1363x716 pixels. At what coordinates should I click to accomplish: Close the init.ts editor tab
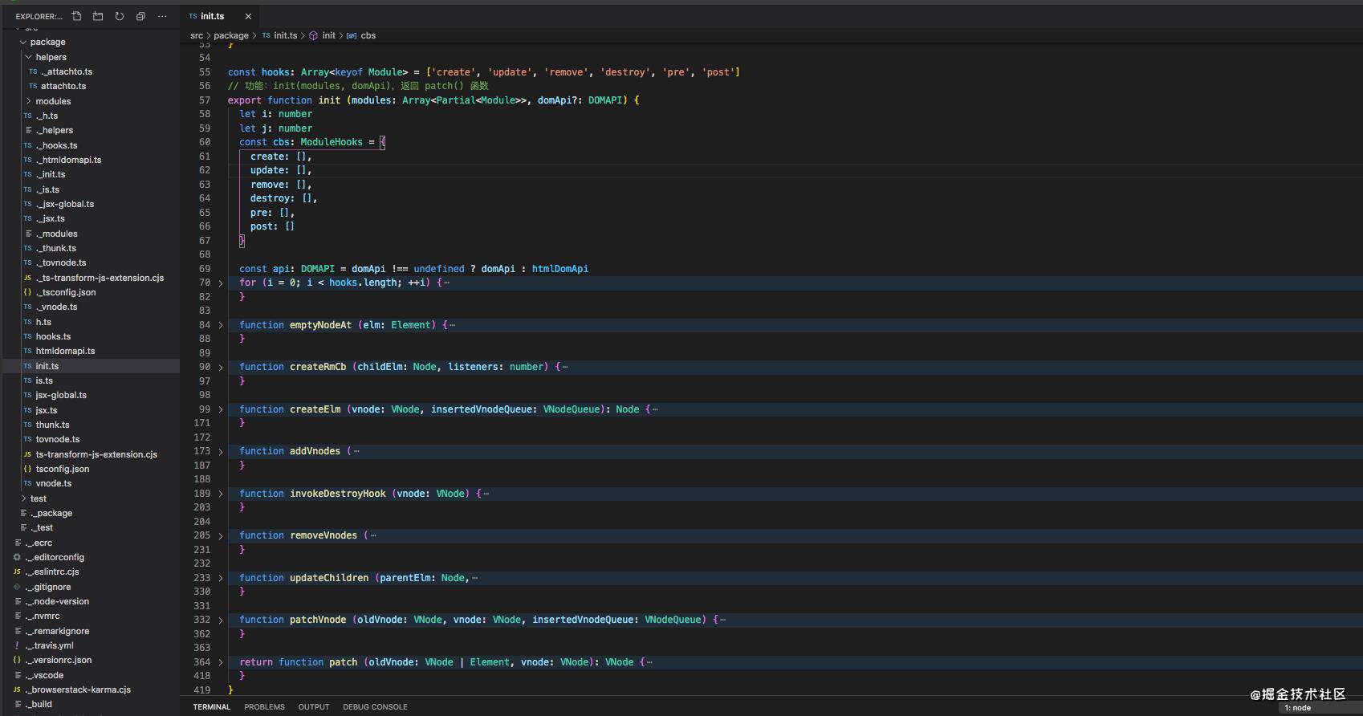click(x=248, y=16)
